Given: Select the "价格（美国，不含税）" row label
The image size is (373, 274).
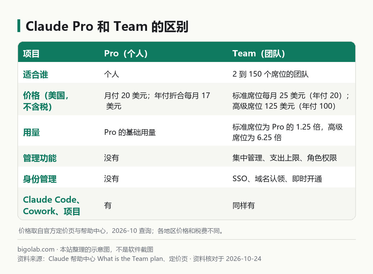Looking at the screenshot, I should coord(46,101).
